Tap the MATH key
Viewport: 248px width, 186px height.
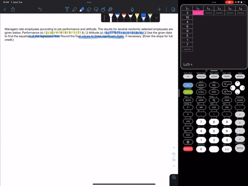(x=188, y=100)
